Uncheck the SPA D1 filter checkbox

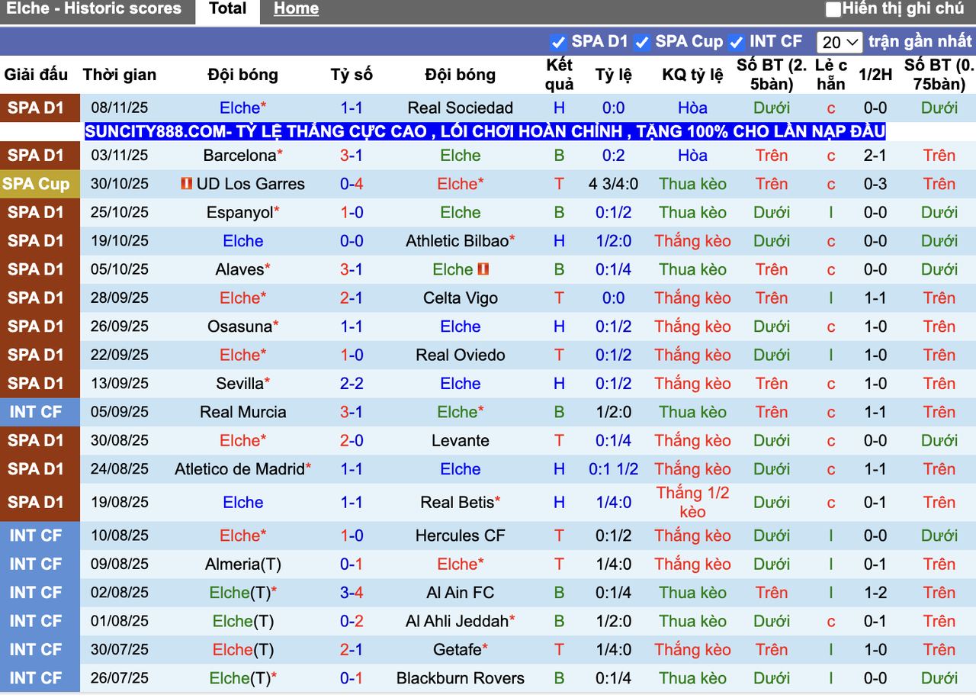coord(558,42)
